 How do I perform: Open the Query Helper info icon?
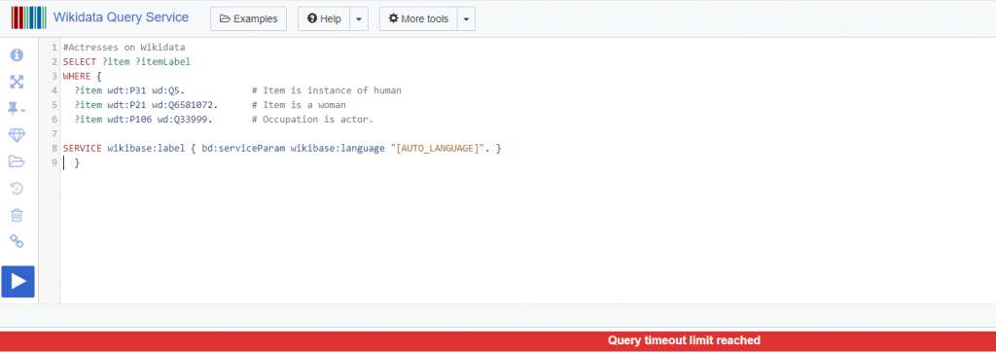click(18, 55)
